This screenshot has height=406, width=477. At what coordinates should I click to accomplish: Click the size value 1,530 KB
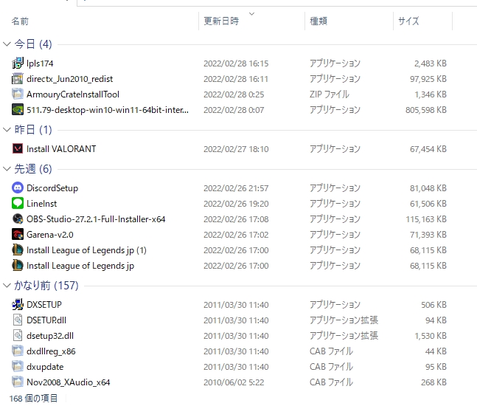pos(431,336)
